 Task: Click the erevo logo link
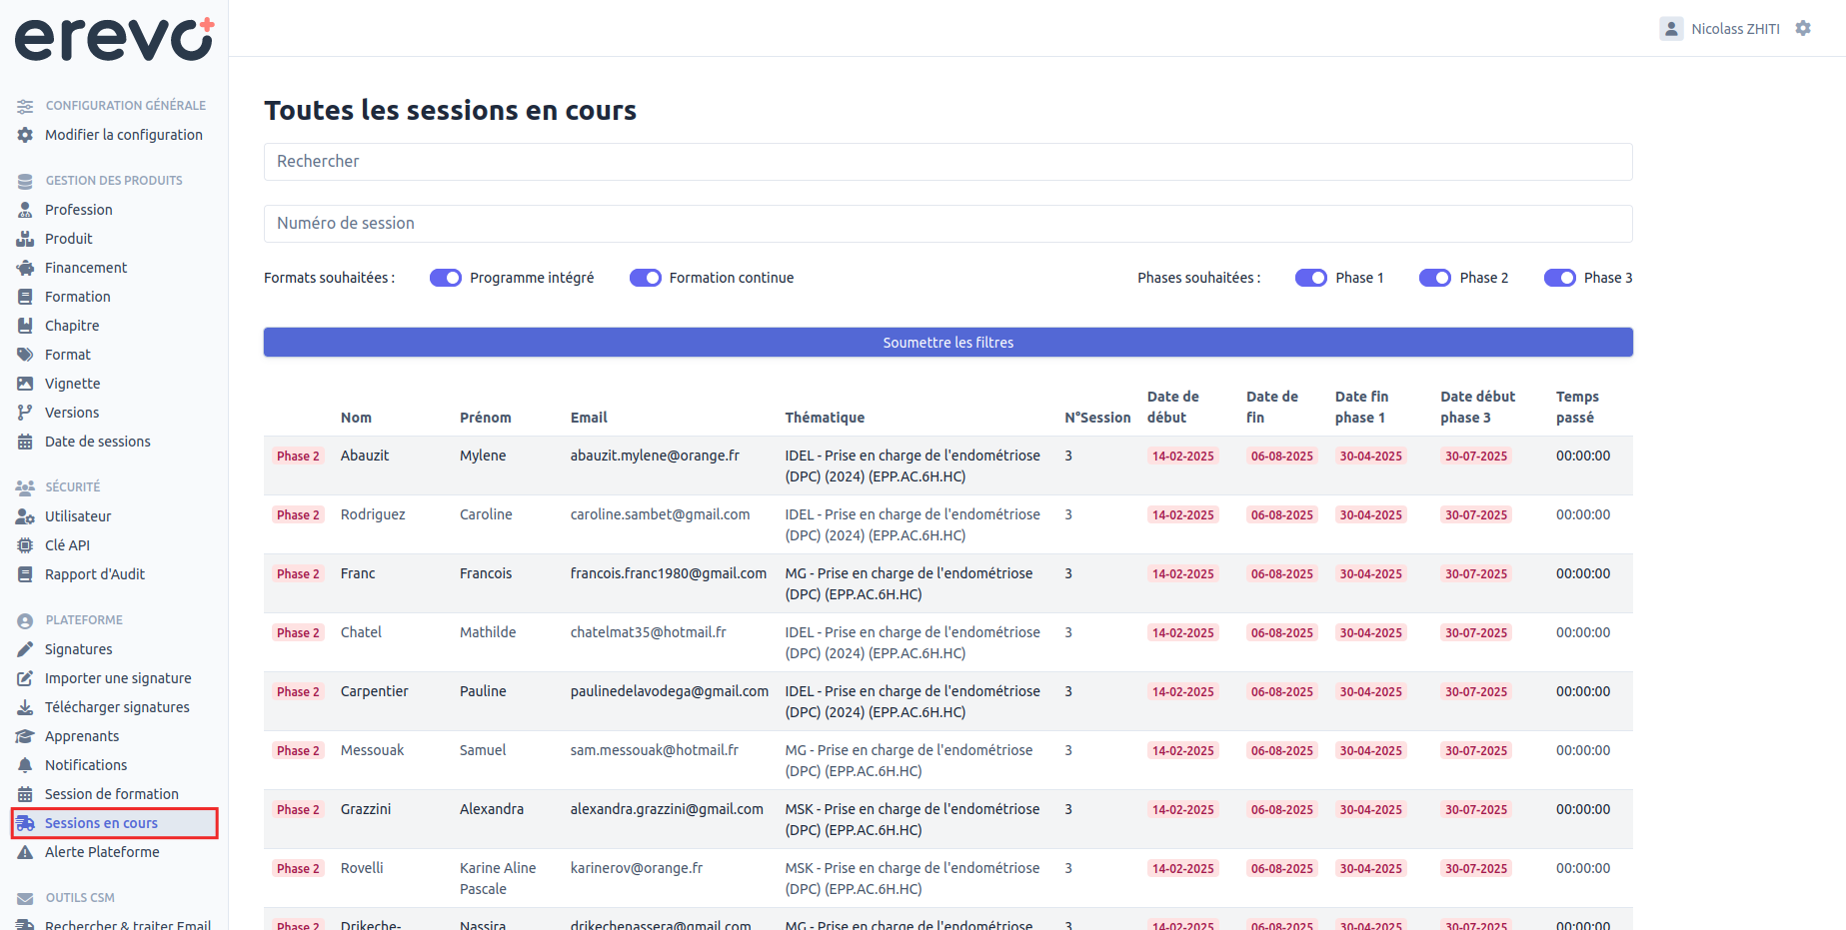tap(114, 39)
